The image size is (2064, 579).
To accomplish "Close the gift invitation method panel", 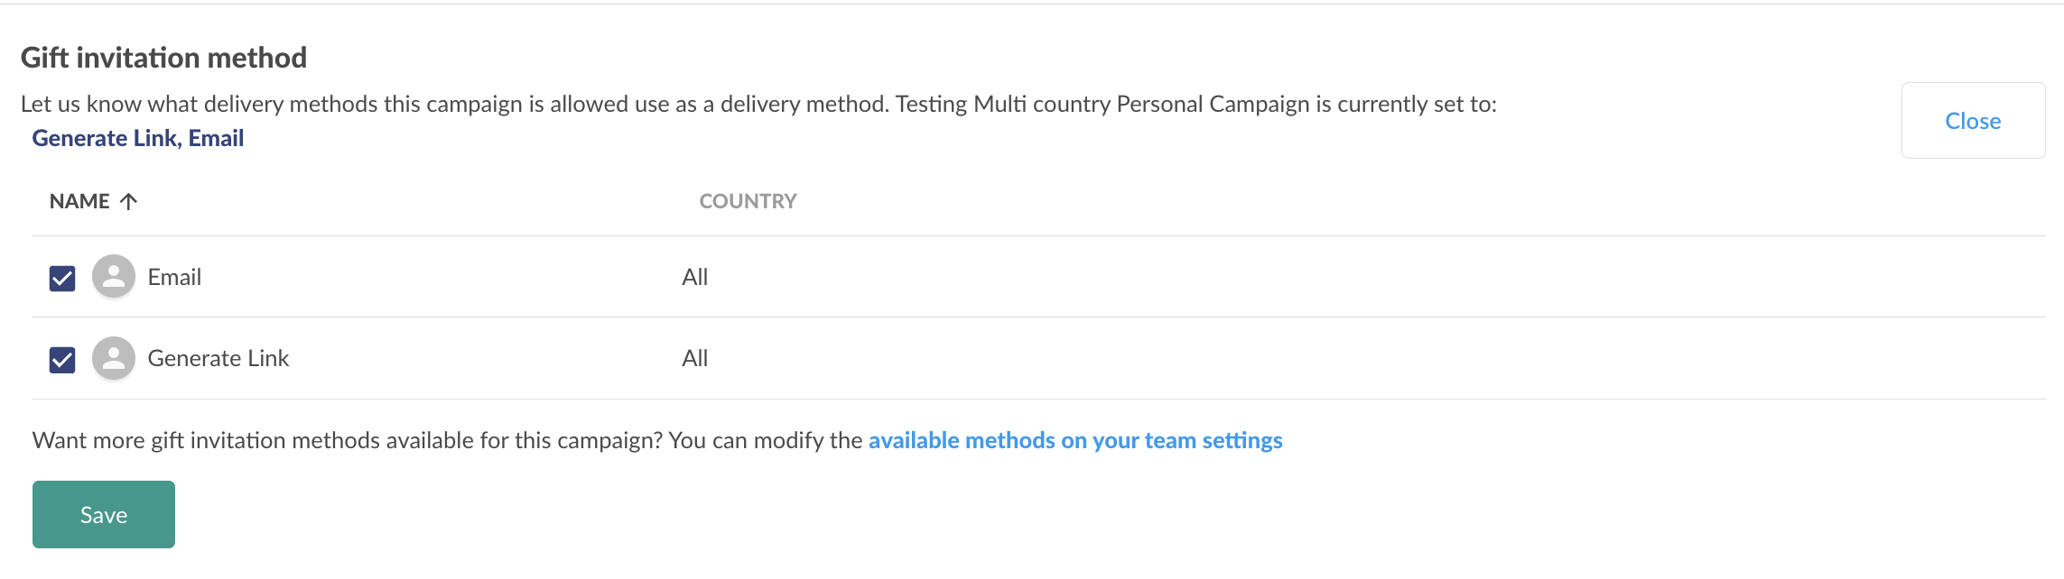I will pos(1973,121).
